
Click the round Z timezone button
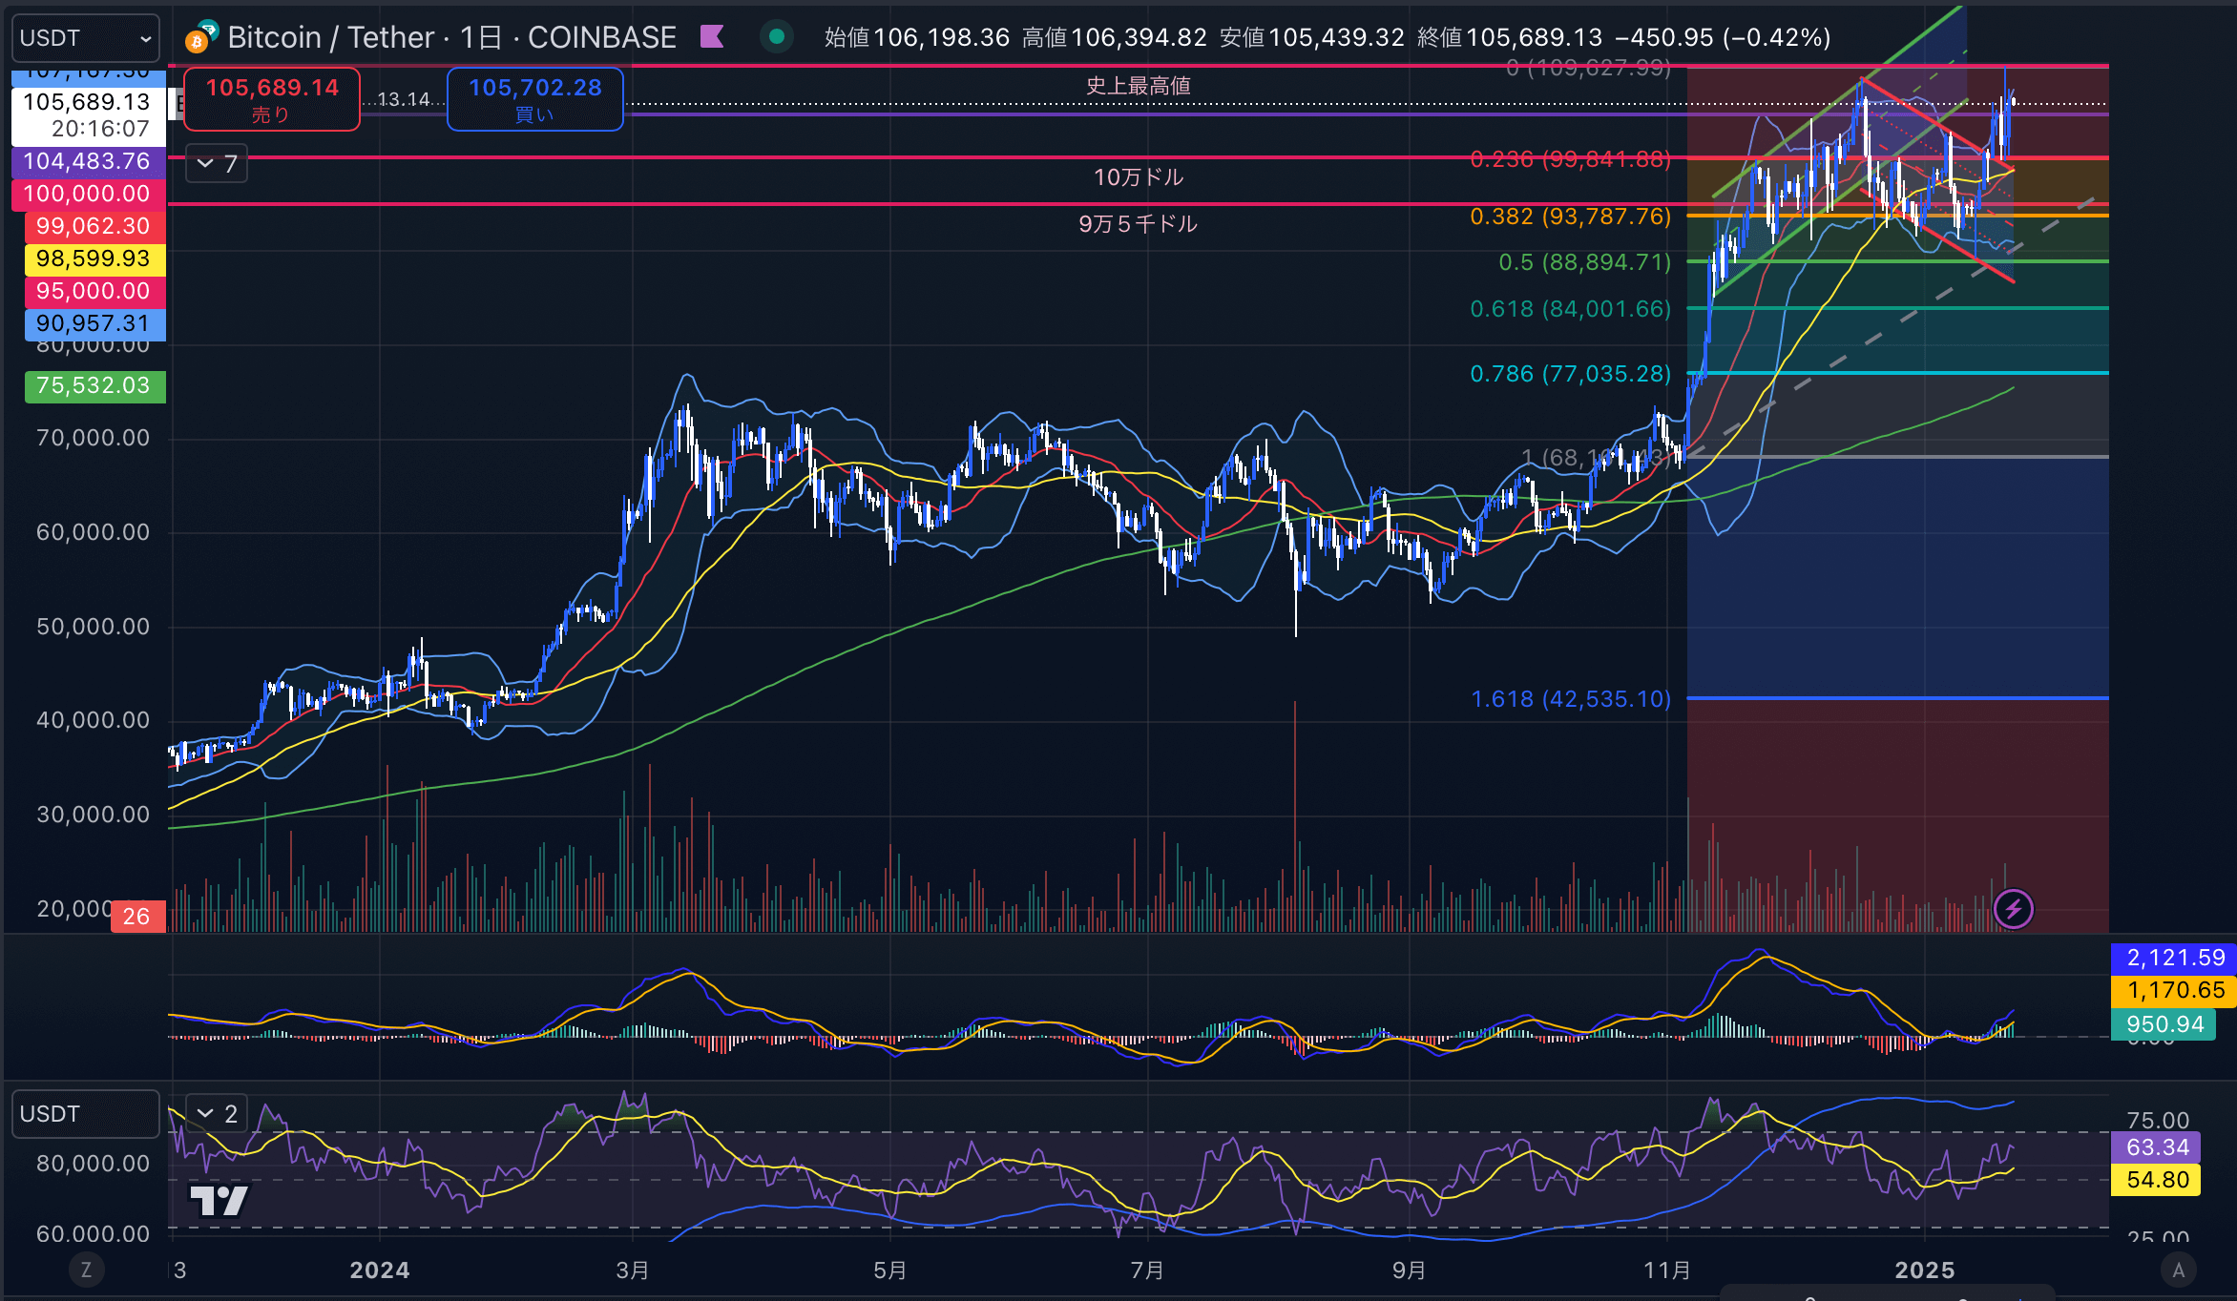(x=86, y=1270)
